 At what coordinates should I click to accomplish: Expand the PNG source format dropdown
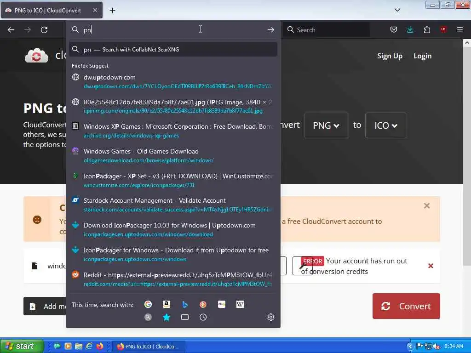[326, 125]
